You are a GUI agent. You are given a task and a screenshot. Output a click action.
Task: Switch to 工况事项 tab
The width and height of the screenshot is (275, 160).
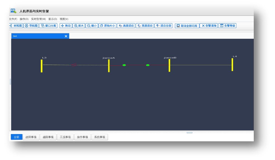click(65, 137)
